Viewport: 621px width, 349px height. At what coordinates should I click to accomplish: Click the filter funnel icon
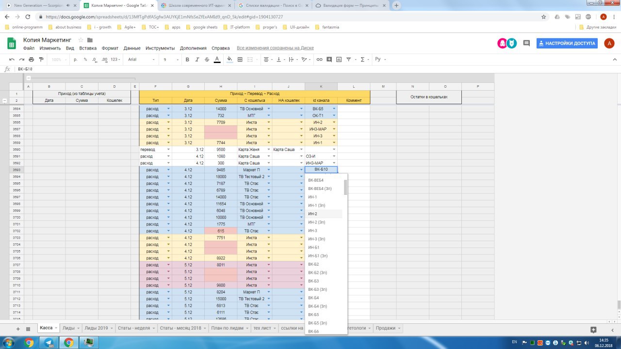(349, 59)
